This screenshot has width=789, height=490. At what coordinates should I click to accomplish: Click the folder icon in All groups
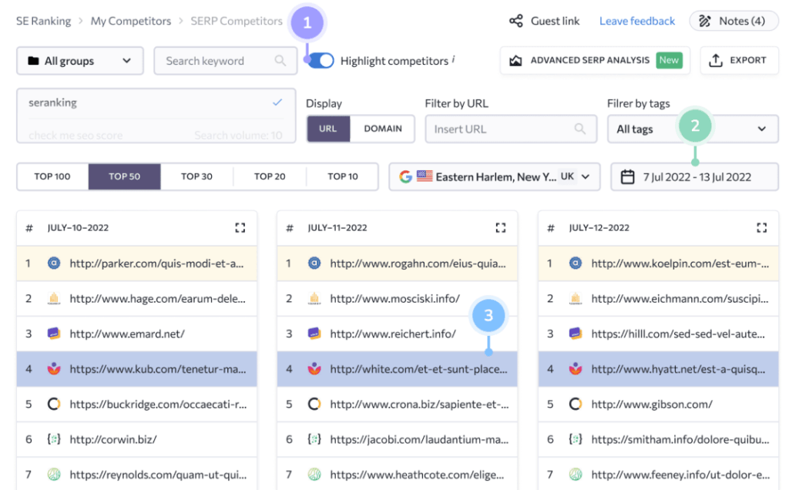(33, 61)
